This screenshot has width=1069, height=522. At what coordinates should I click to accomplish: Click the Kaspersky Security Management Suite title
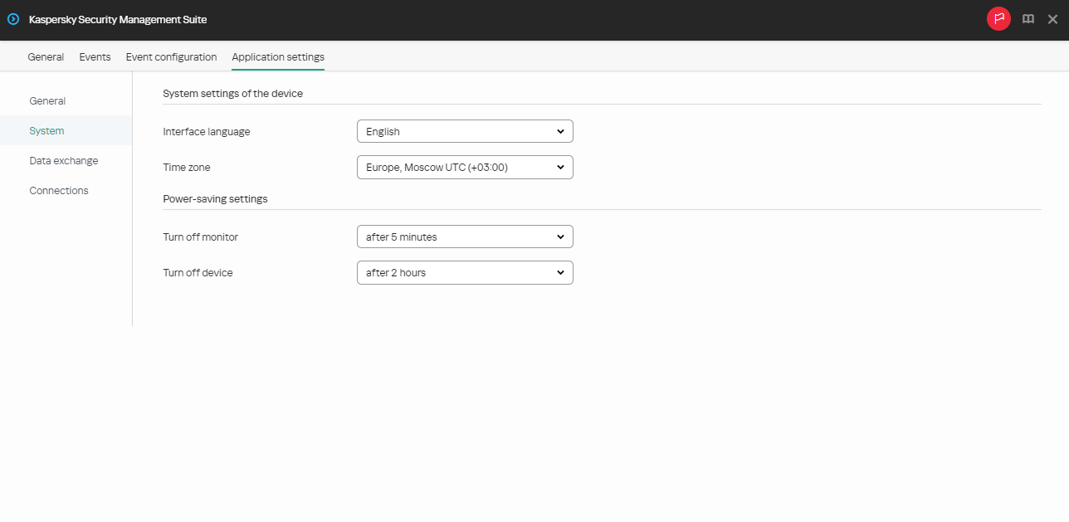(116, 19)
